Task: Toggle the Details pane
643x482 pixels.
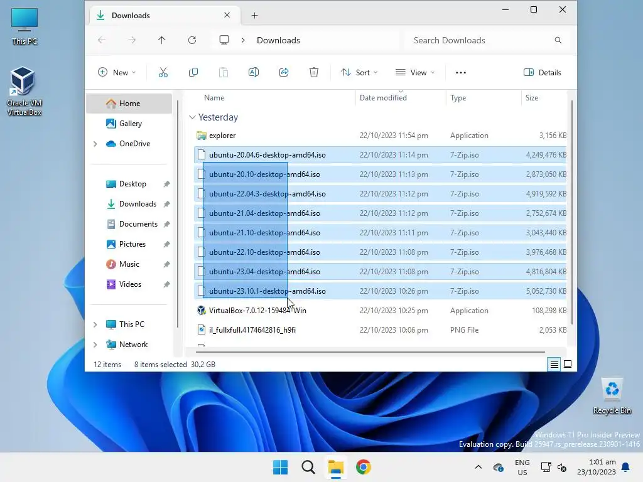Action: tap(542, 73)
